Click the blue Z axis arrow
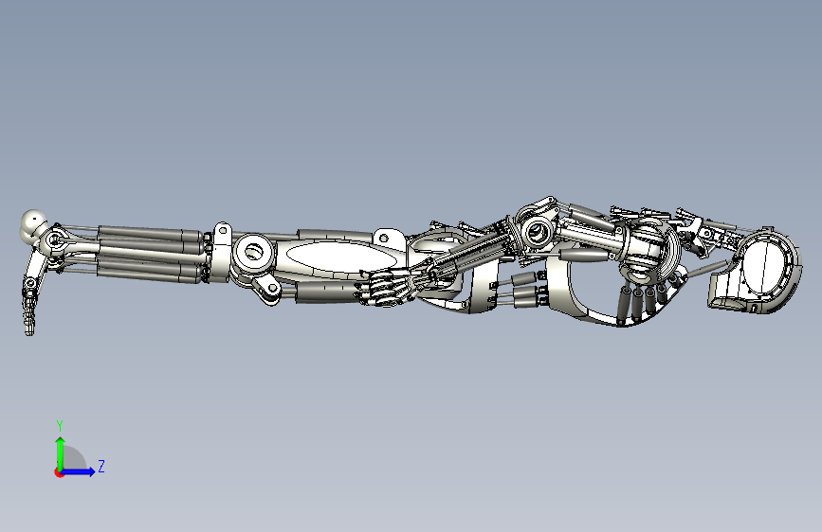The image size is (822, 532). [79, 471]
